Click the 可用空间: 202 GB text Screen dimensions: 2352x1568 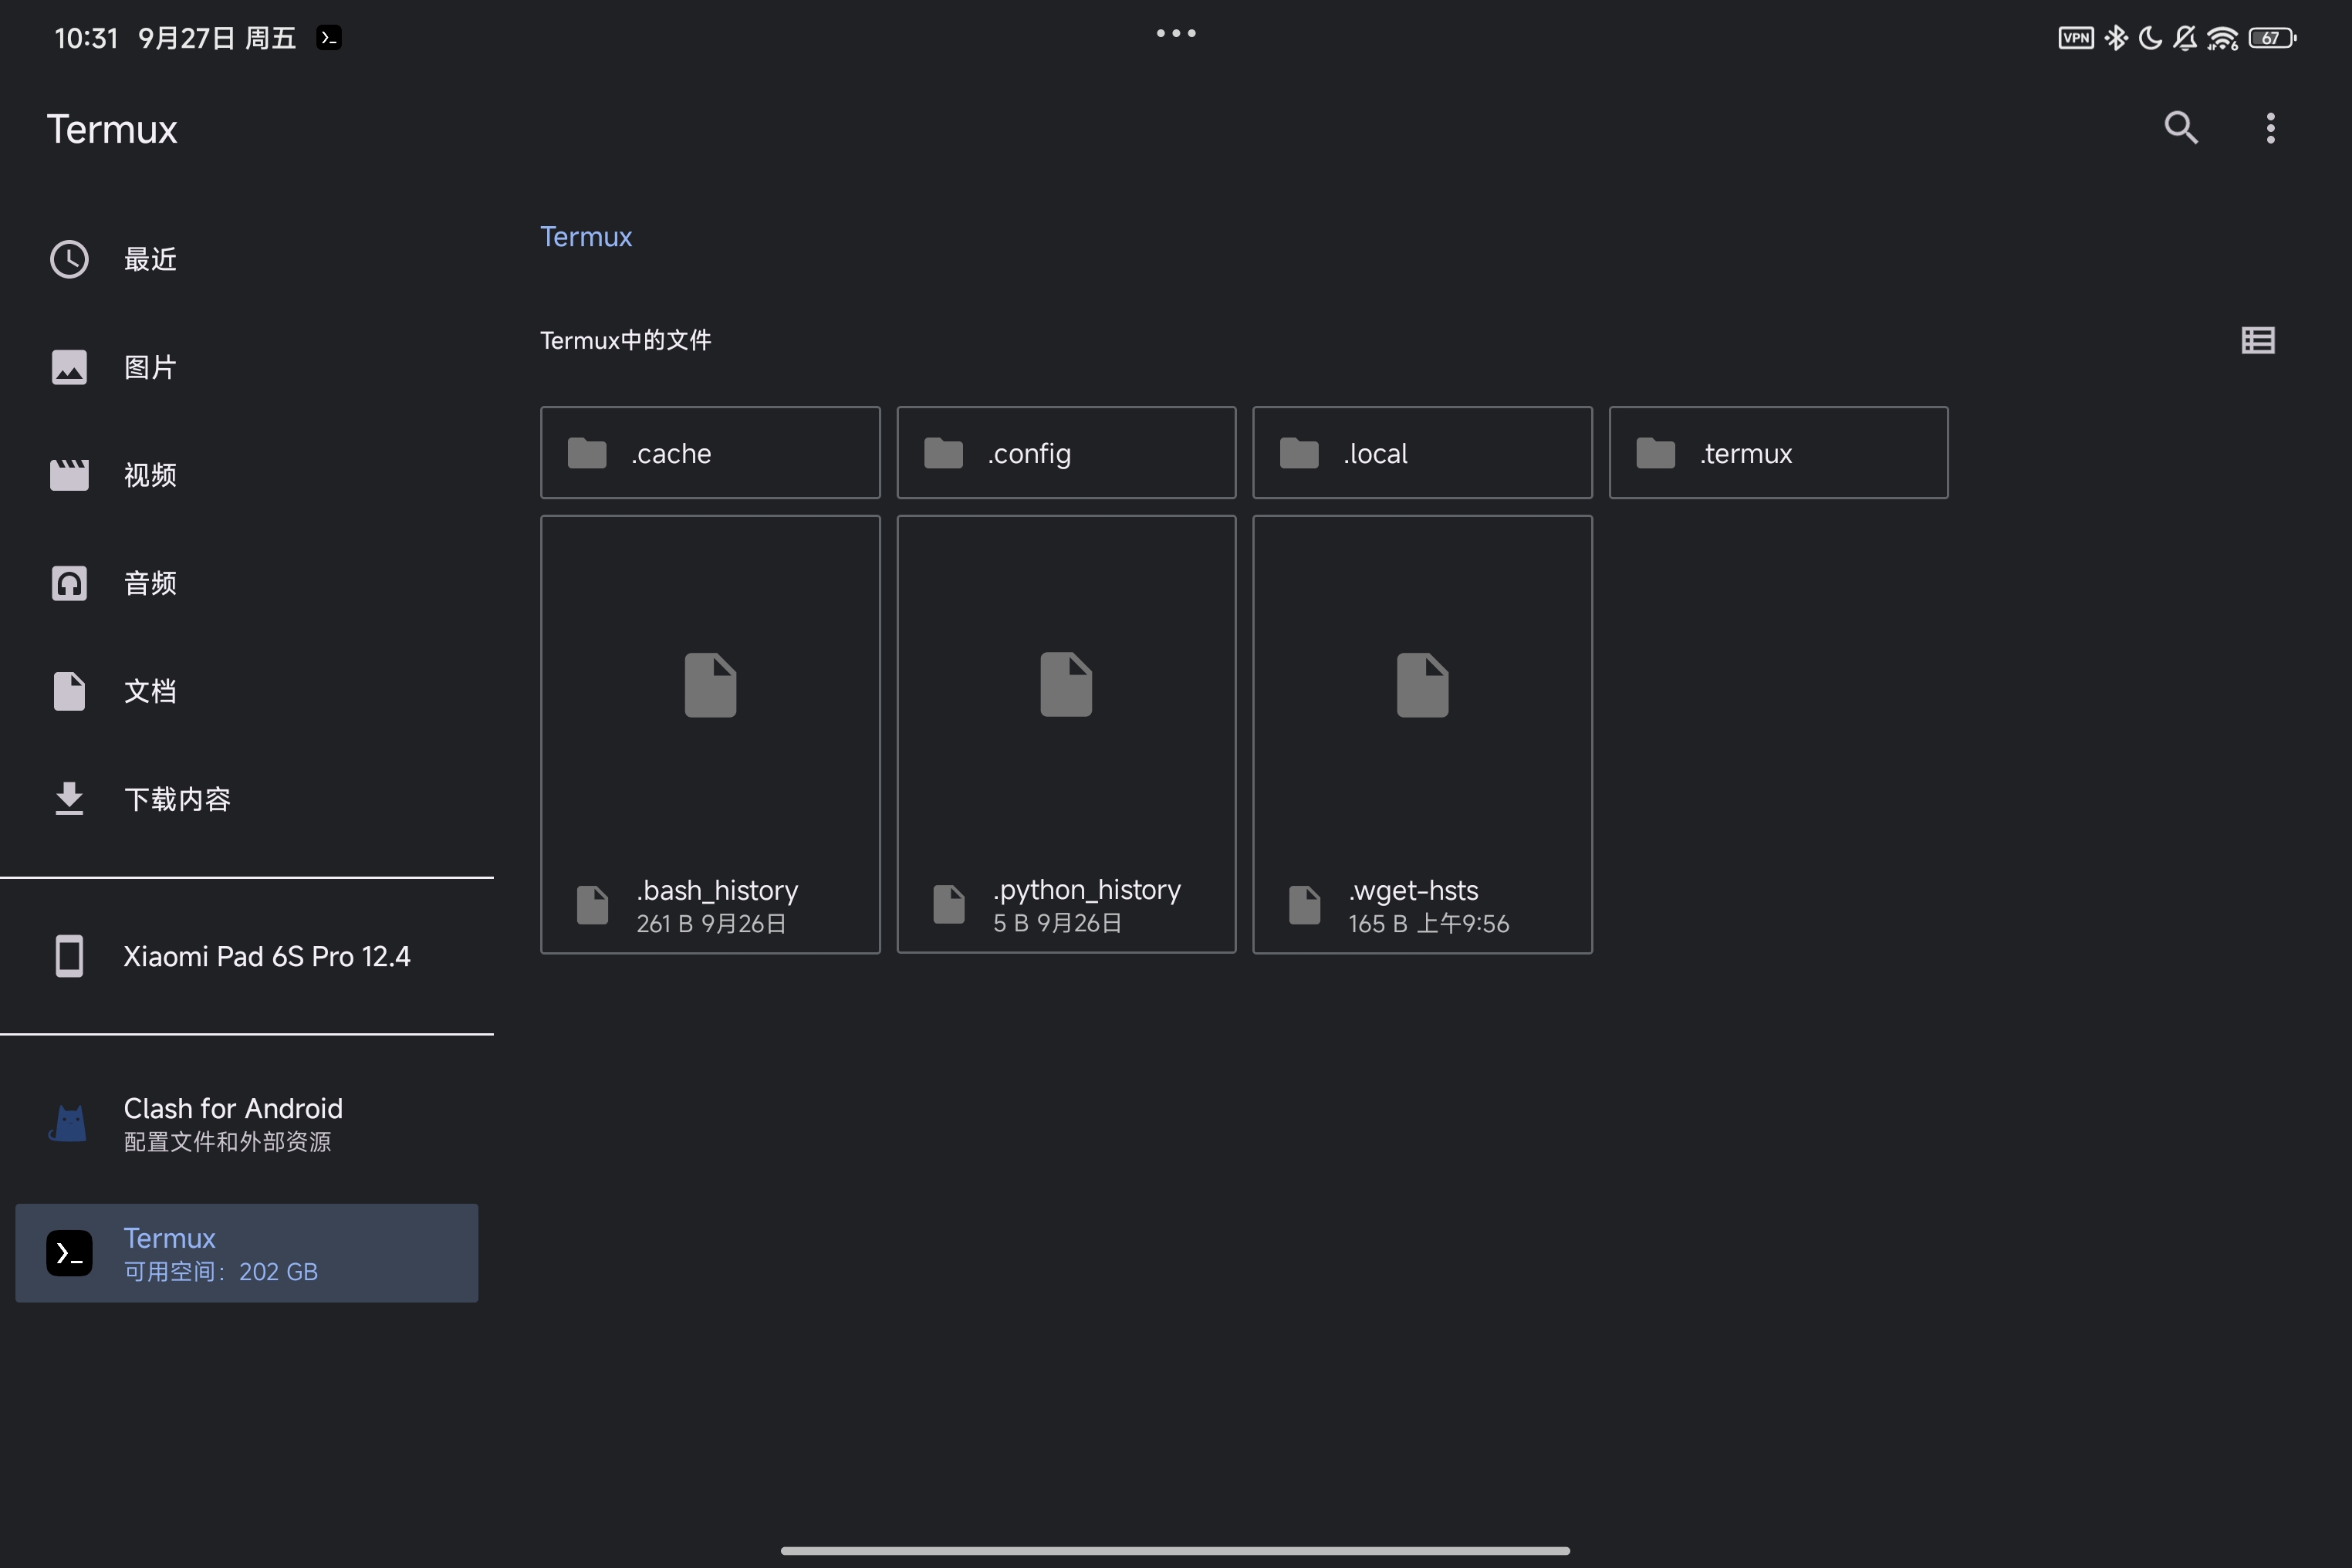click(x=221, y=1272)
